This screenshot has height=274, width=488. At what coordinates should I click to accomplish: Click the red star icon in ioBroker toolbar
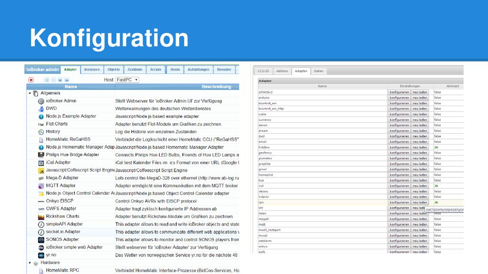coord(31,80)
